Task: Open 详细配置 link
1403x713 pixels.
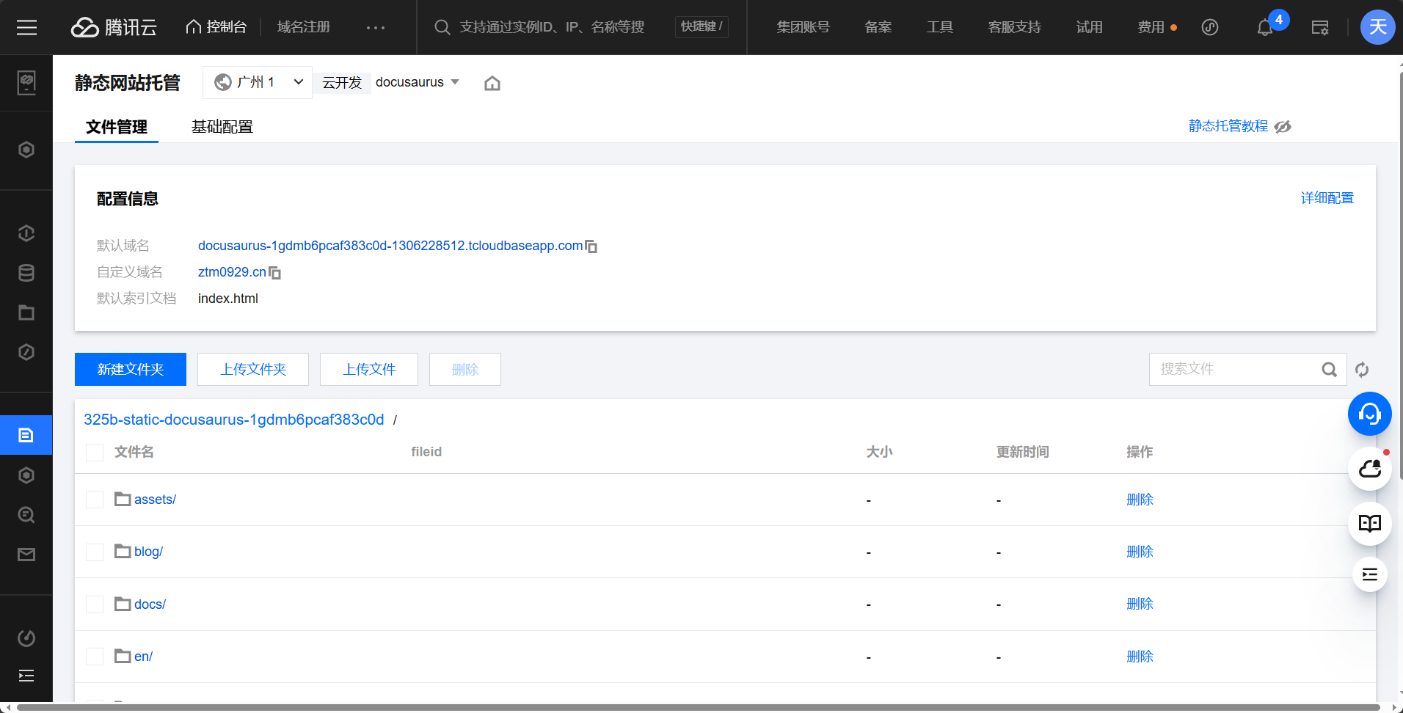Action: click(x=1327, y=198)
